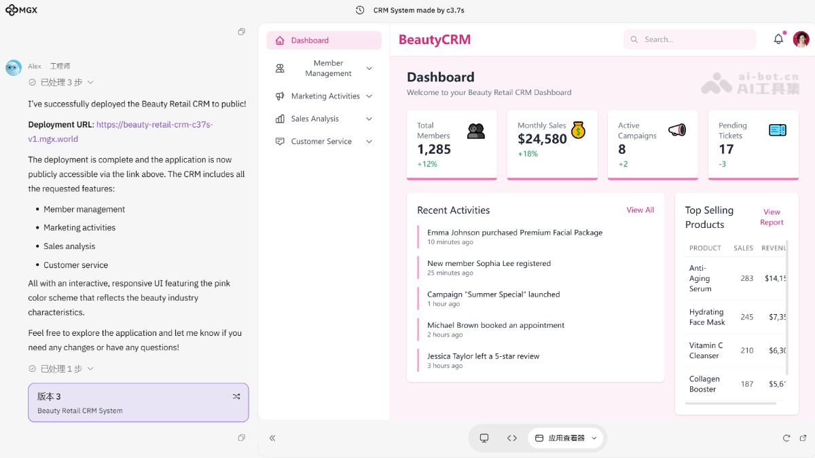Open the deployment URL link
Screen dimensions: 815x458
[154, 125]
